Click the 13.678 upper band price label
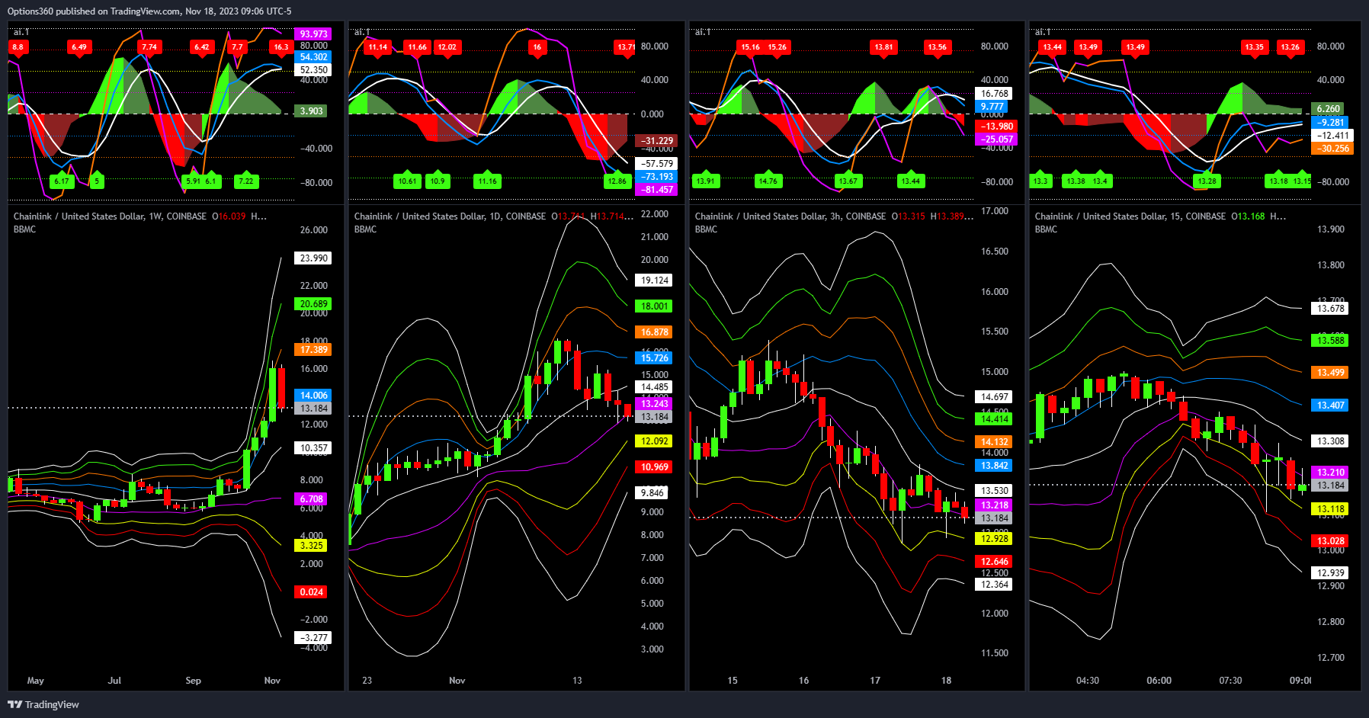 tap(1330, 309)
